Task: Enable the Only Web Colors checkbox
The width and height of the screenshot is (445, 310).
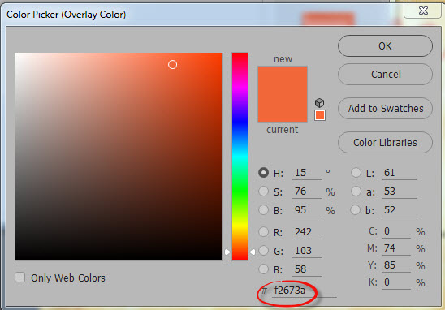Action: coord(19,277)
